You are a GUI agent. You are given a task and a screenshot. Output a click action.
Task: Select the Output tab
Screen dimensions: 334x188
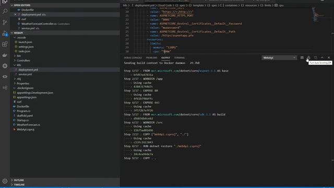point(165,58)
